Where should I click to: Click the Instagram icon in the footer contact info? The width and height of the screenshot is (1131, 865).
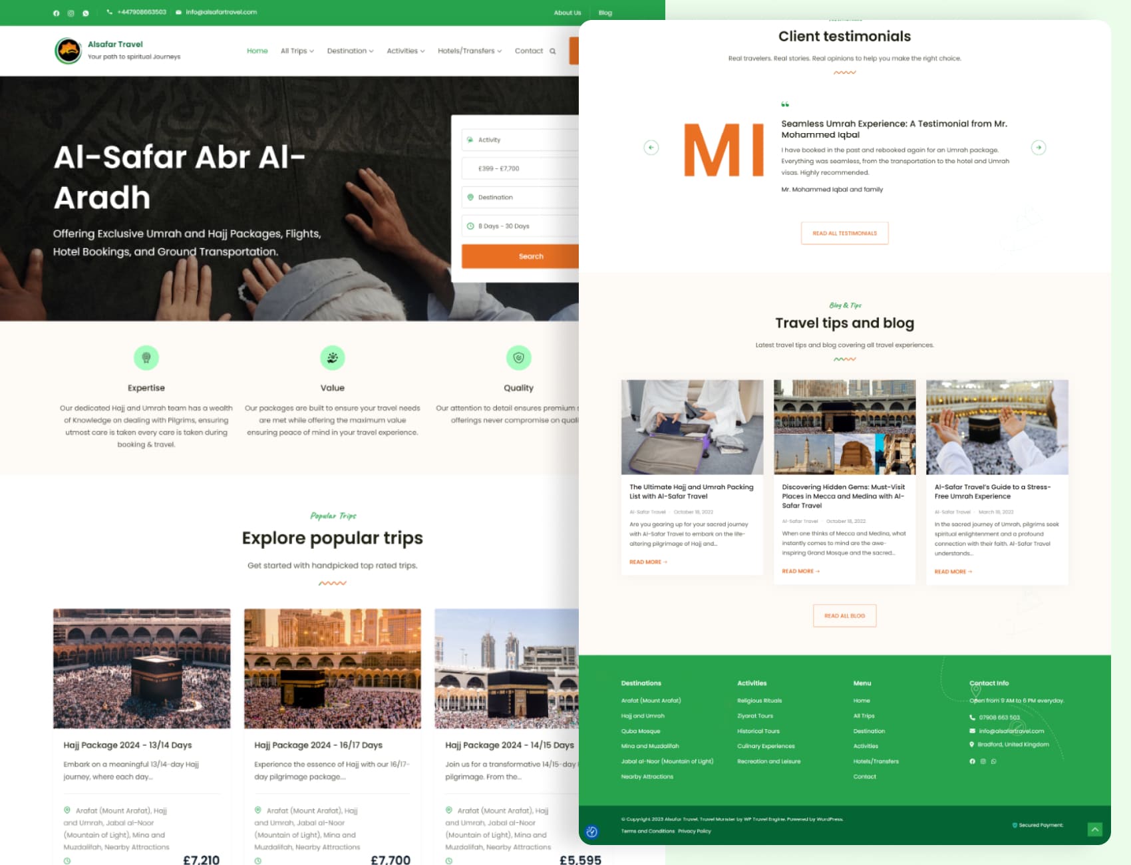pyautogui.click(x=983, y=761)
